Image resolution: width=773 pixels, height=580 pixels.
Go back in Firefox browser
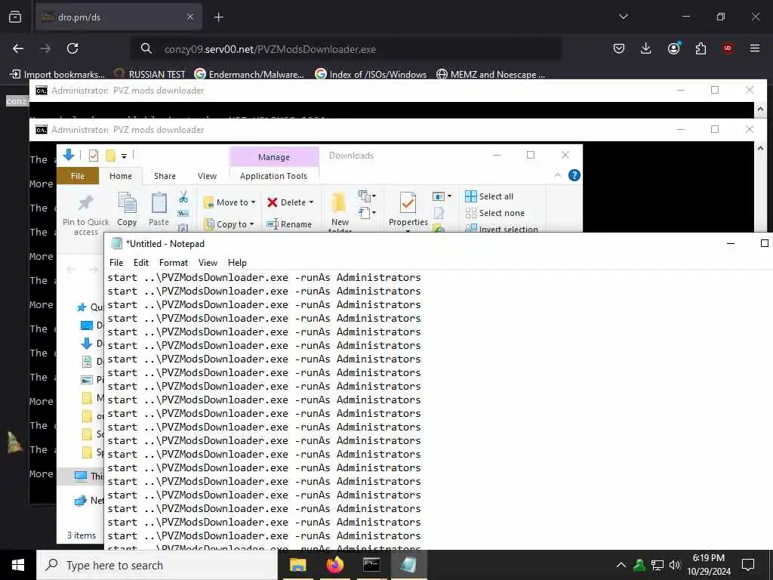point(18,48)
